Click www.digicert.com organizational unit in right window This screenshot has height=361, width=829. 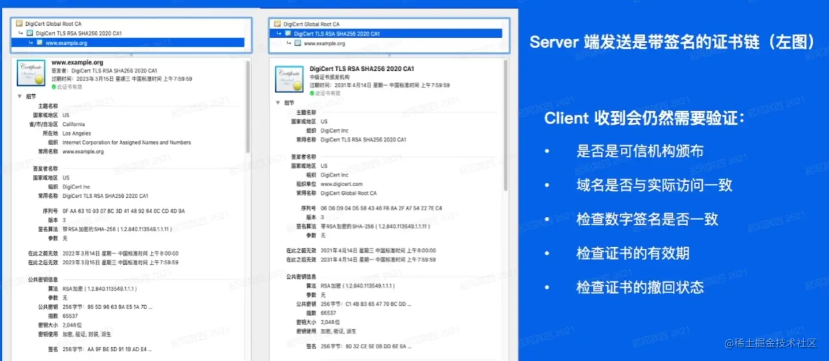(x=342, y=184)
